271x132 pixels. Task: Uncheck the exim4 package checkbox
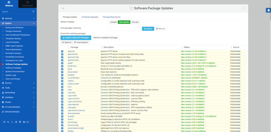62,119
